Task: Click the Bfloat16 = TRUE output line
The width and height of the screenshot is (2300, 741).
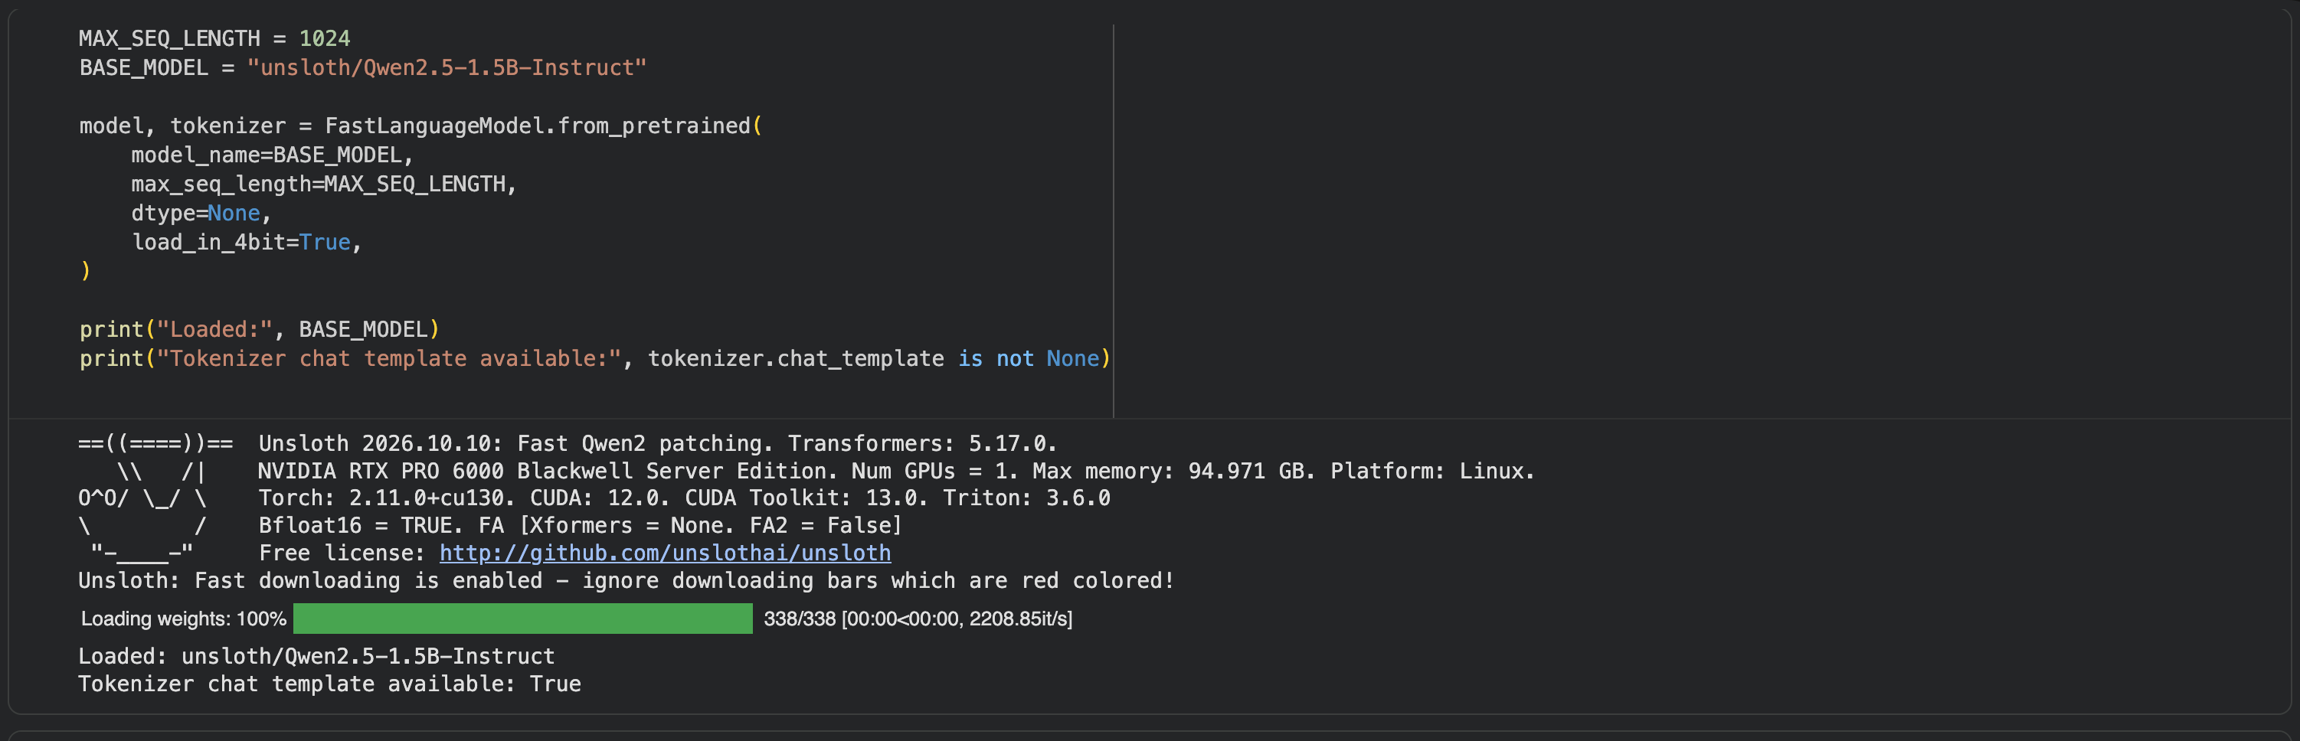Action: [x=580, y=526]
